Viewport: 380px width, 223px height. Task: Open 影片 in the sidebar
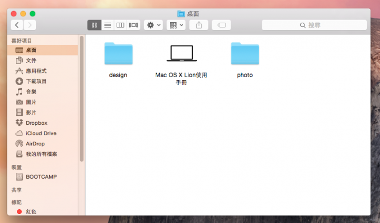[x=43, y=113]
